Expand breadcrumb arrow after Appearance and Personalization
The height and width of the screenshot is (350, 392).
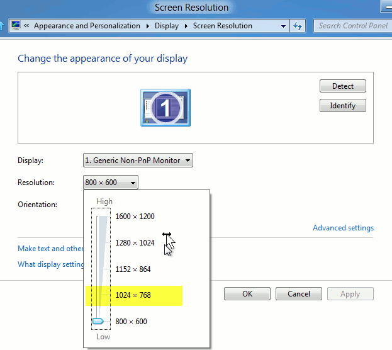pos(147,26)
